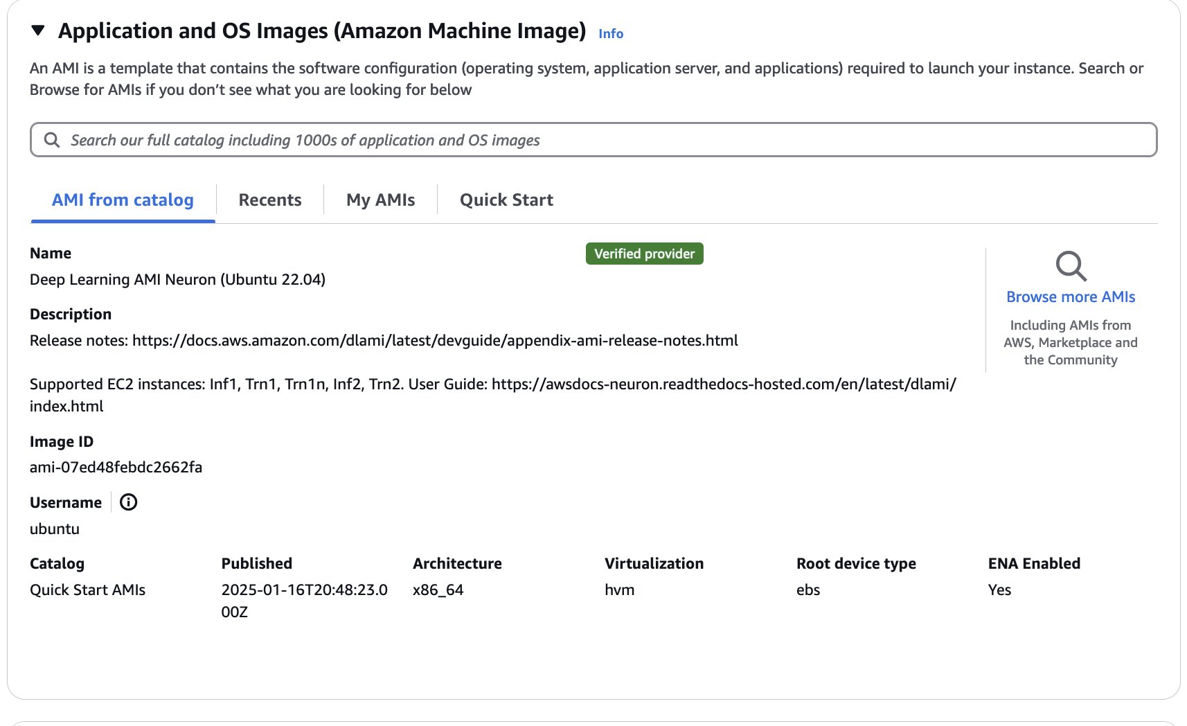Click the catalog value Quick Start AMIs

click(87, 590)
